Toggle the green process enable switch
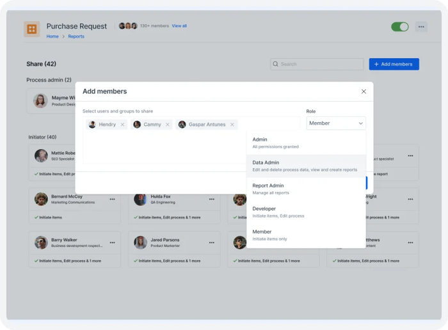Viewport: 448px width, 330px height. click(400, 27)
